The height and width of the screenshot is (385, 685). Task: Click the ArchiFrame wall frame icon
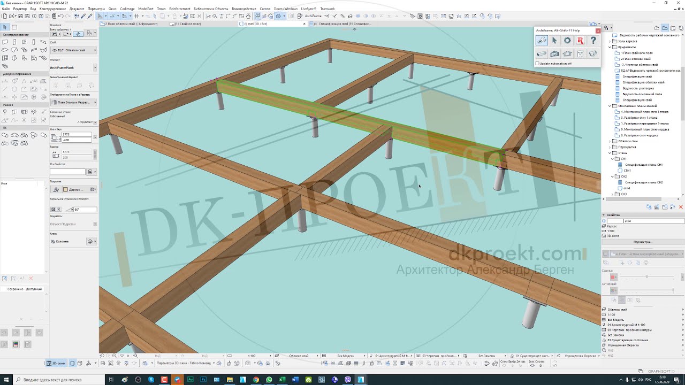554,54
